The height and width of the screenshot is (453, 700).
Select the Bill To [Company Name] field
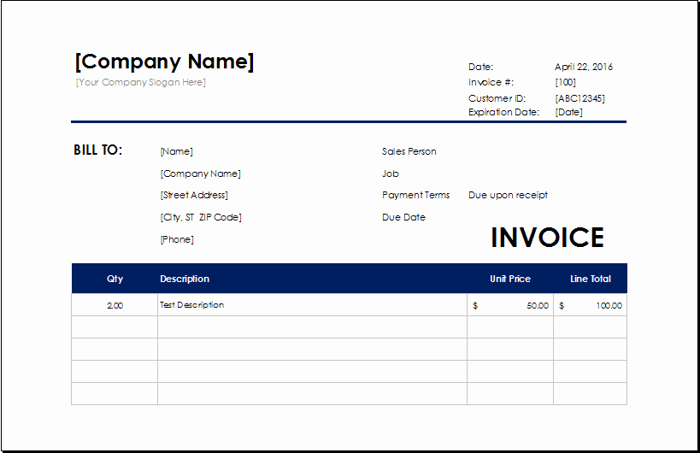tap(201, 174)
